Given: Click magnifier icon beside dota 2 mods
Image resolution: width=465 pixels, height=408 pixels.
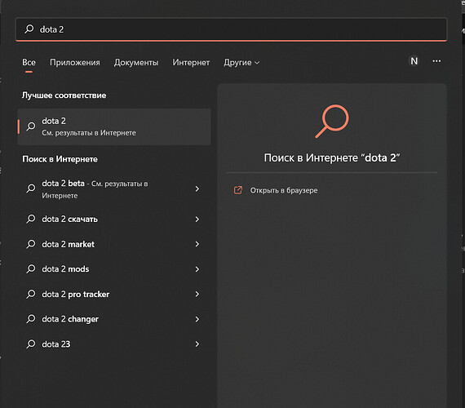Looking at the screenshot, I should click(x=31, y=268).
